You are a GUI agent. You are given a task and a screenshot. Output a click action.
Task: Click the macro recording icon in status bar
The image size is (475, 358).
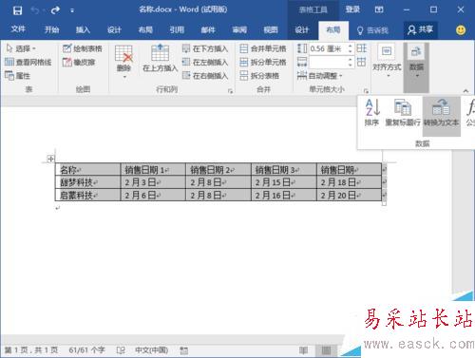tap(183, 350)
